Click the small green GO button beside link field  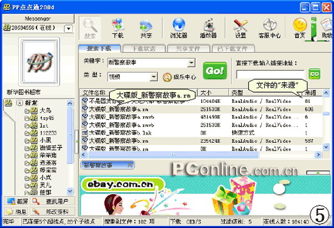tap(315, 74)
